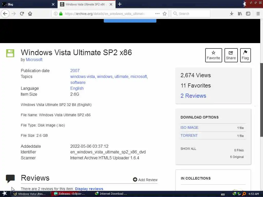Click the 6 Original files link

[237, 157]
